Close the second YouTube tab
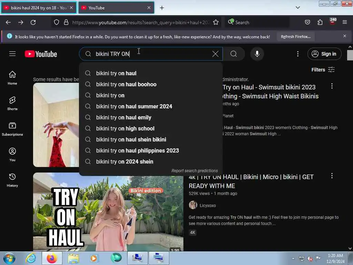The width and height of the screenshot is (353, 265). point(149,8)
